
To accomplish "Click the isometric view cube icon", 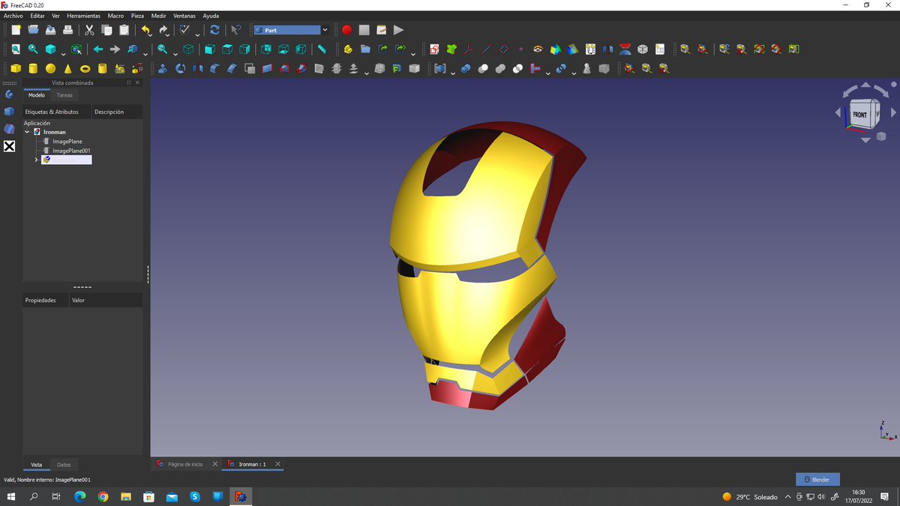I will 188,49.
